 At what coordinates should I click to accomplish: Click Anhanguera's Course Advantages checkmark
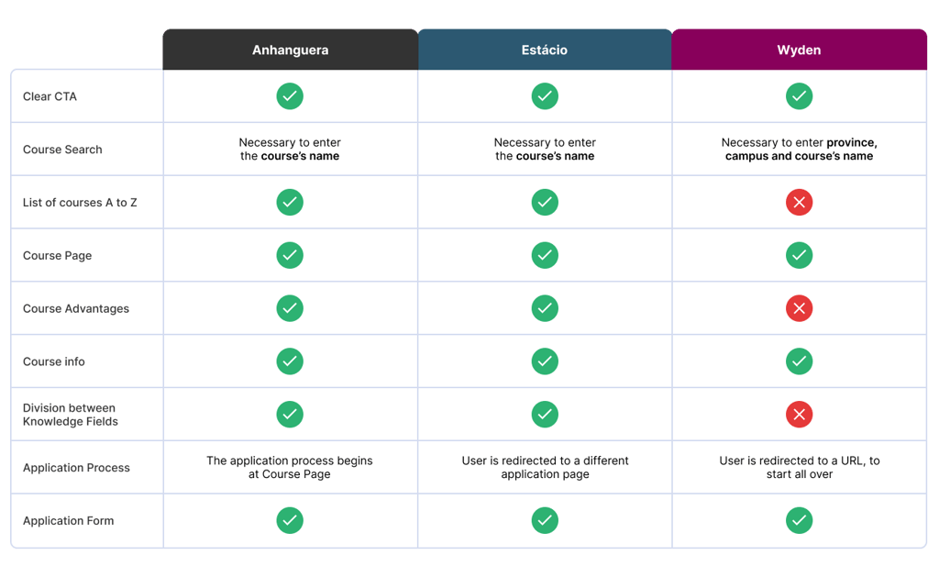pyautogui.click(x=290, y=308)
